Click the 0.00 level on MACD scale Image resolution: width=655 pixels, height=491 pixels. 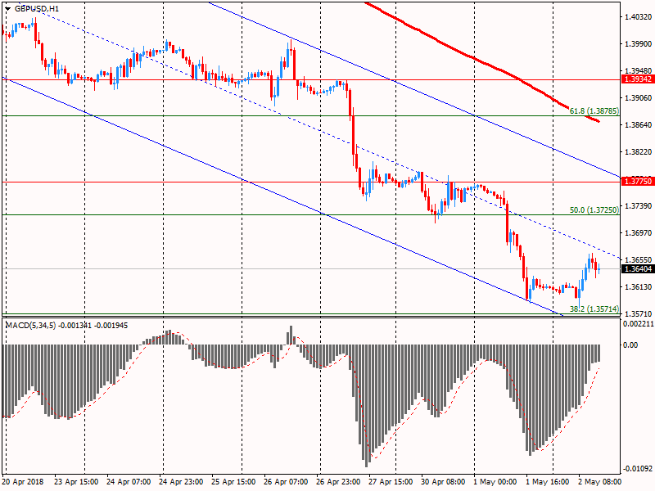pyautogui.click(x=630, y=345)
